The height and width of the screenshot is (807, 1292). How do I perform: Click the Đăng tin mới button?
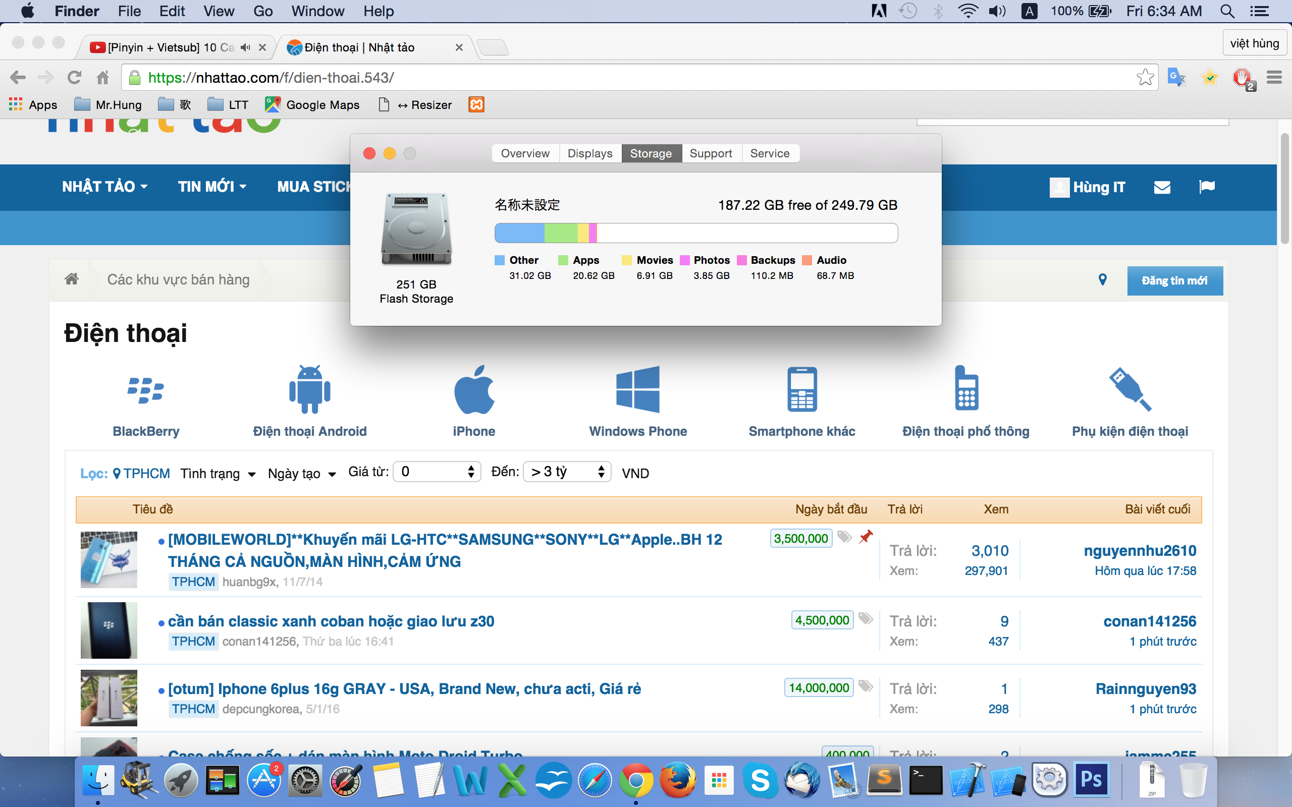(x=1174, y=281)
